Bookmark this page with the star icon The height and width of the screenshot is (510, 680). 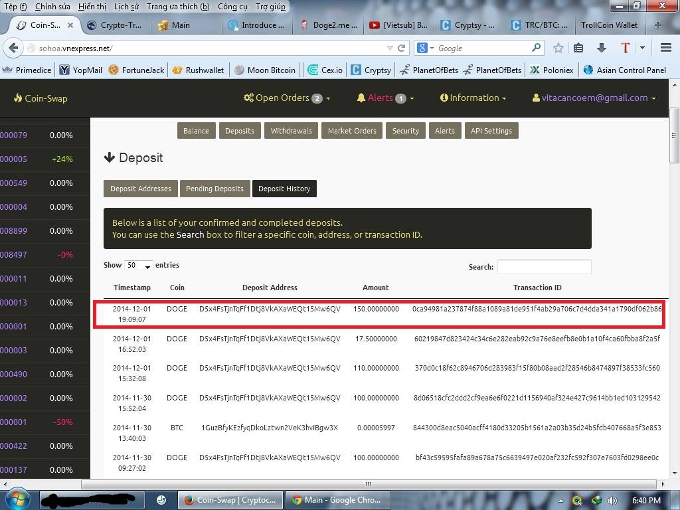tap(558, 48)
